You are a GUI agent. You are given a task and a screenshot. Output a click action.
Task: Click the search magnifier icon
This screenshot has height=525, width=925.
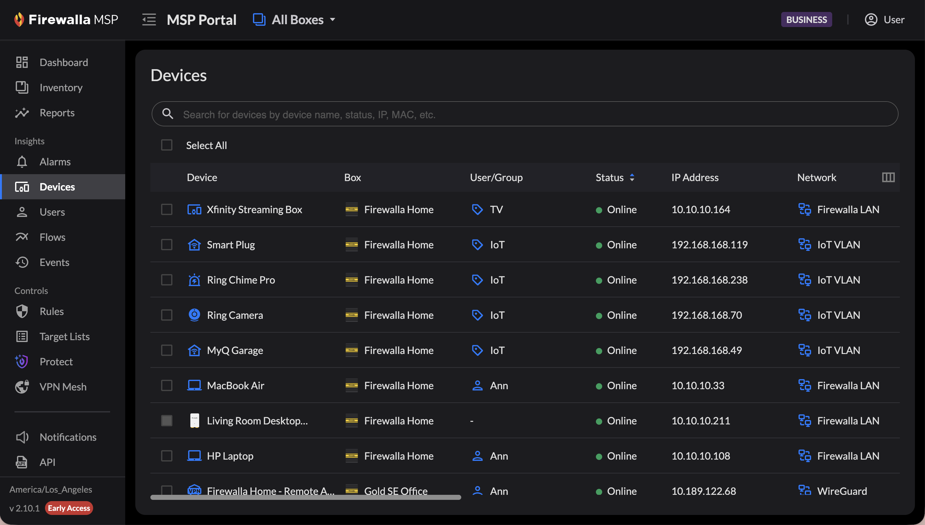[x=168, y=114]
